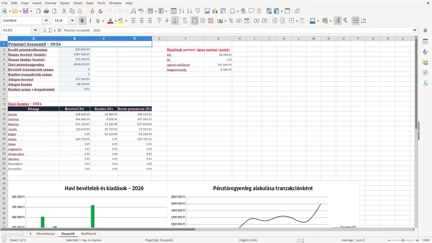Click Increase Indent icon
The width and height of the screenshot is (432, 243).
click(x=274, y=21)
